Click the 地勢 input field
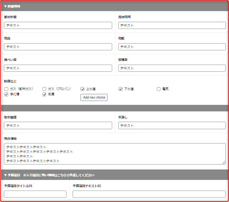The image size is (229, 202). click(x=172, y=47)
